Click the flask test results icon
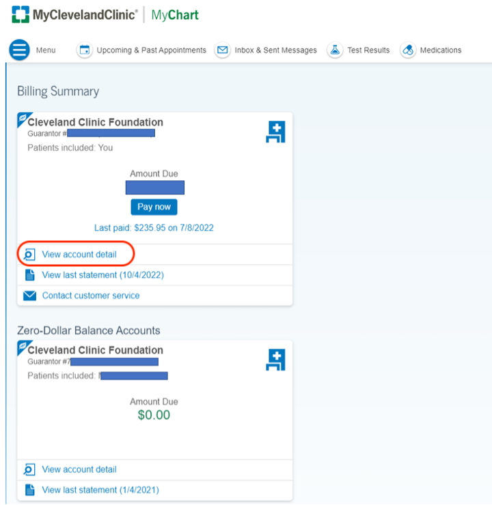Image resolution: width=492 pixels, height=505 pixels. click(335, 50)
